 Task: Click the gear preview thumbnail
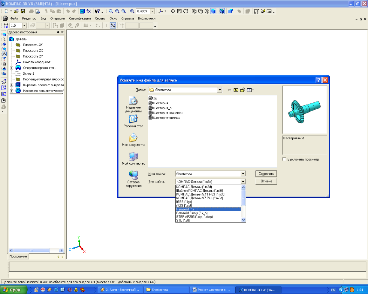click(x=305, y=110)
